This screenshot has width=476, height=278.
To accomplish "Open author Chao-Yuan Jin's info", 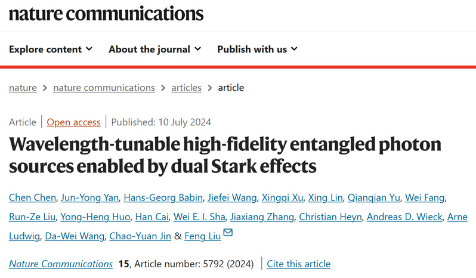I will pos(140,236).
